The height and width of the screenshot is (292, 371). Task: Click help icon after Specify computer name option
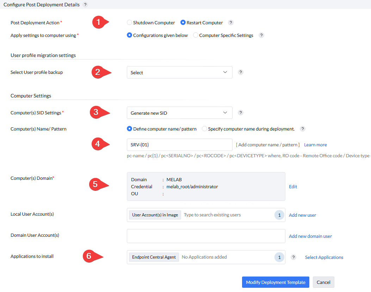tap(303, 129)
